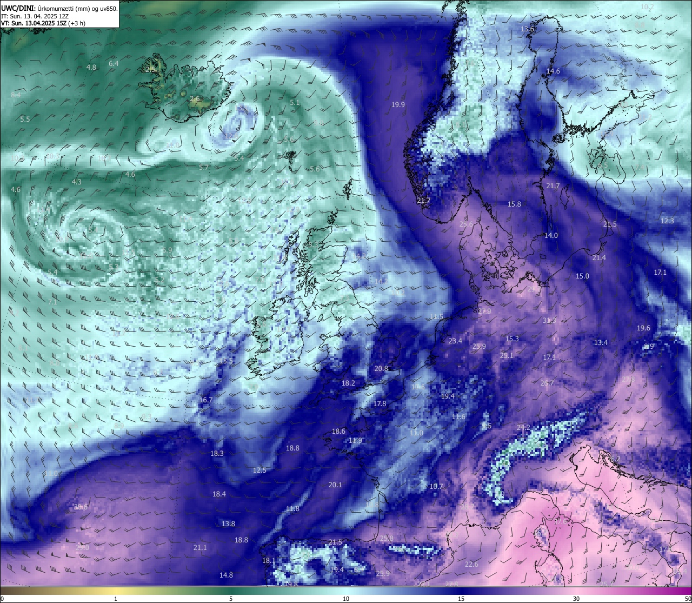Click the IT initialization time line 12Z
692x603 pixels.
[35, 16]
